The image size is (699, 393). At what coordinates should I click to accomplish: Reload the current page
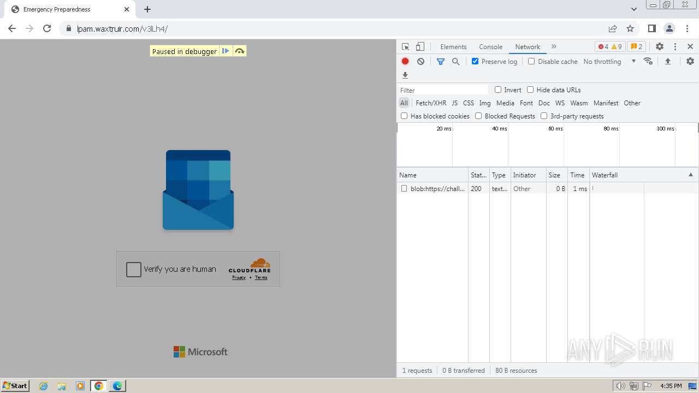47,28
